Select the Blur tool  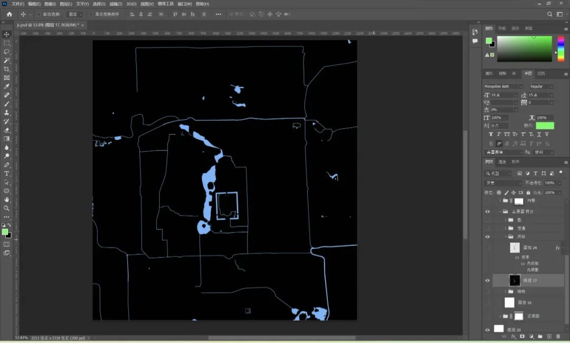point(6,147)
